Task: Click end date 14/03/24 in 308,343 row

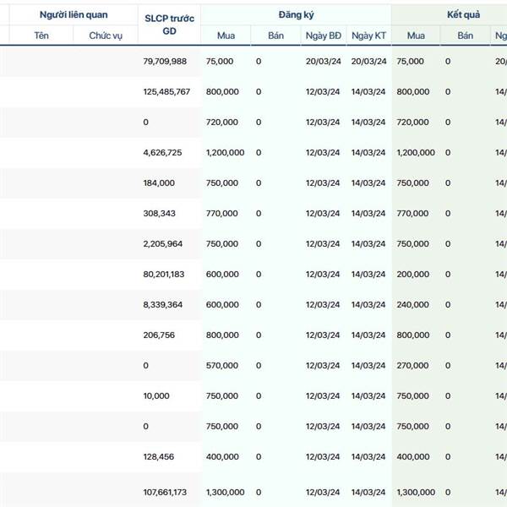Action: [368, 214]
